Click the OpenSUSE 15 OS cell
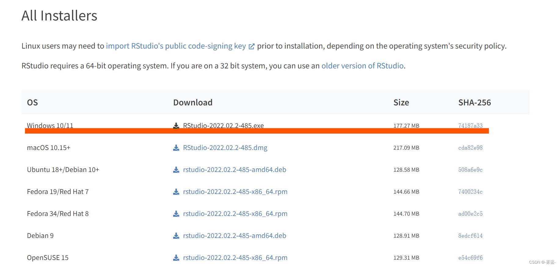Viewport: 560px width, 267px height. 48,258
